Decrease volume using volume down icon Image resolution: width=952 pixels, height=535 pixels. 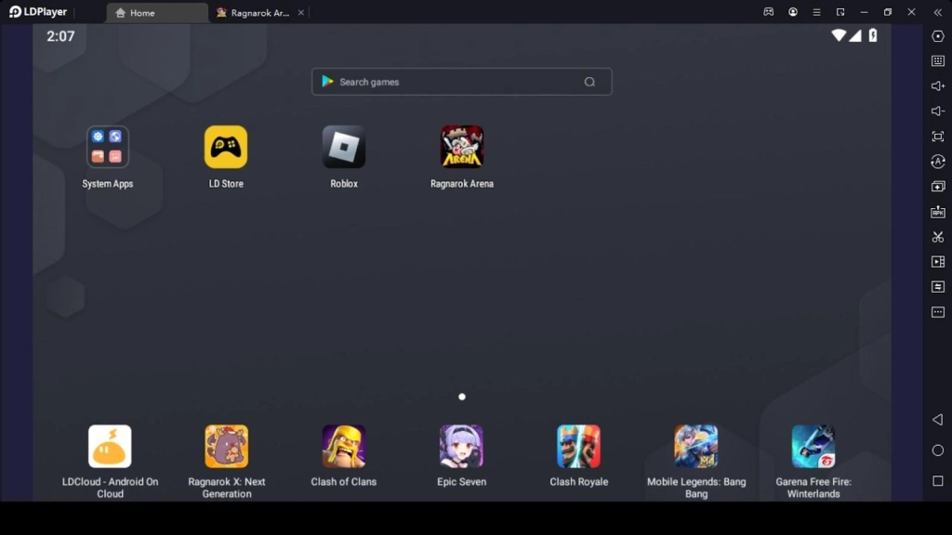pos(938,111)
